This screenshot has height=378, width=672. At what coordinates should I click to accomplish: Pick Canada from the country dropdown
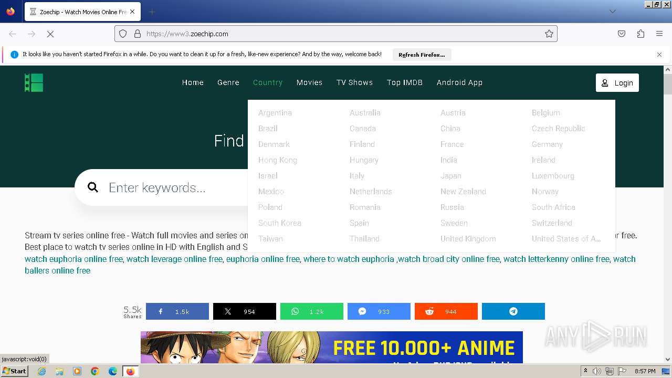click(363, 129)
